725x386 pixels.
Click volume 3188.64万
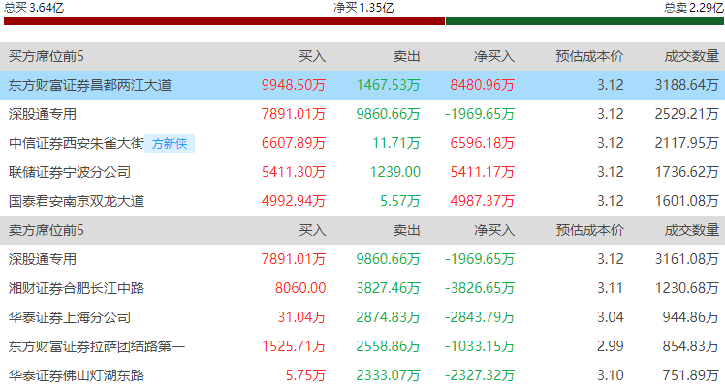click(x=687, y=85)
